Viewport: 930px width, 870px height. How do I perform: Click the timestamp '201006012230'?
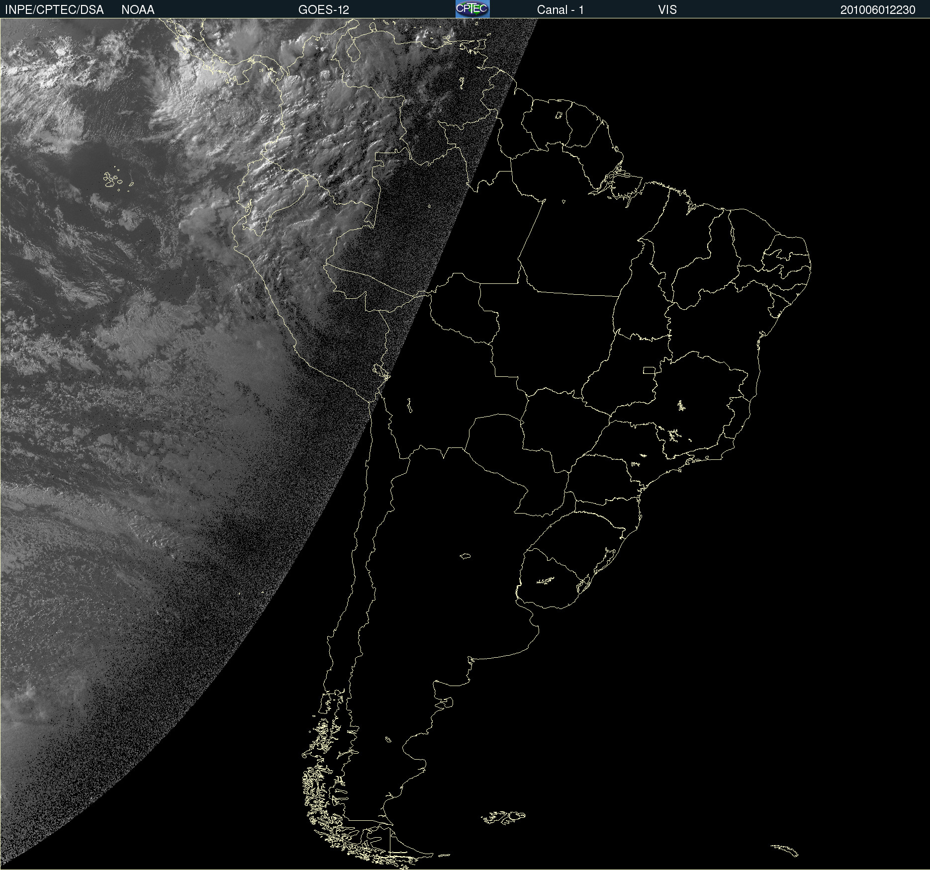coord(878,10)
